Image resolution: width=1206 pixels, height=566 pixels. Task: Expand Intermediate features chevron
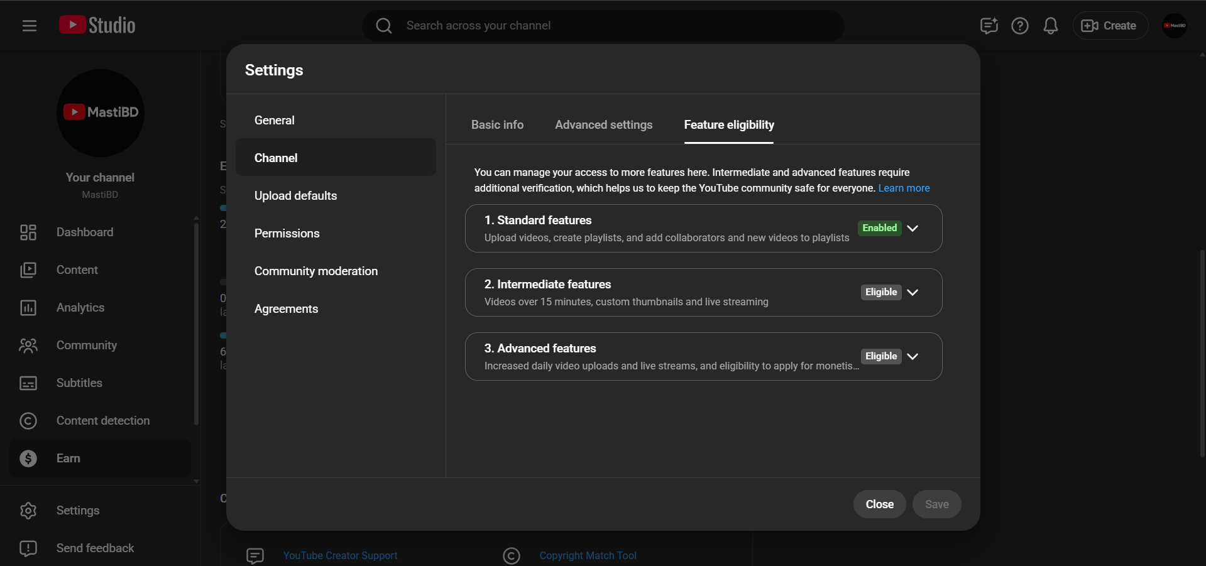coord(913,293)
